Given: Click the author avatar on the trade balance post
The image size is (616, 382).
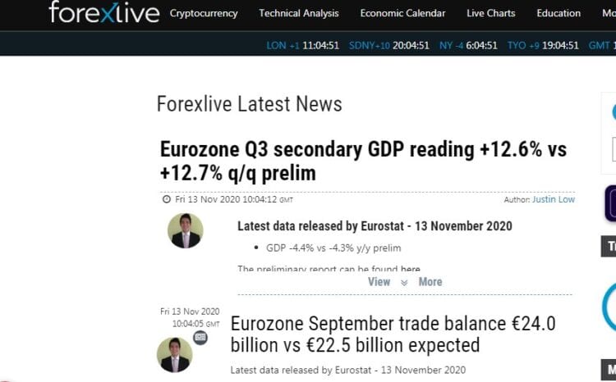Looking at the screenshot, I should [x=175, y=355].
